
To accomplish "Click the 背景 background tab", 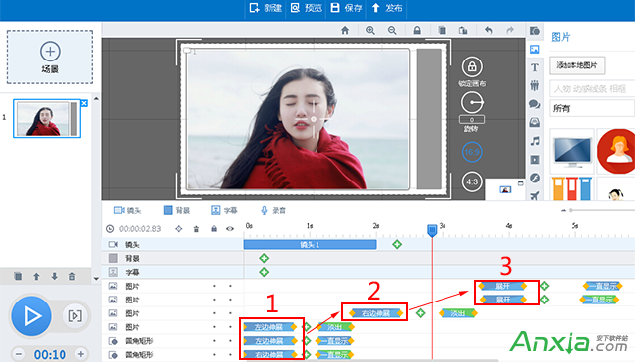I will point(177,210).
